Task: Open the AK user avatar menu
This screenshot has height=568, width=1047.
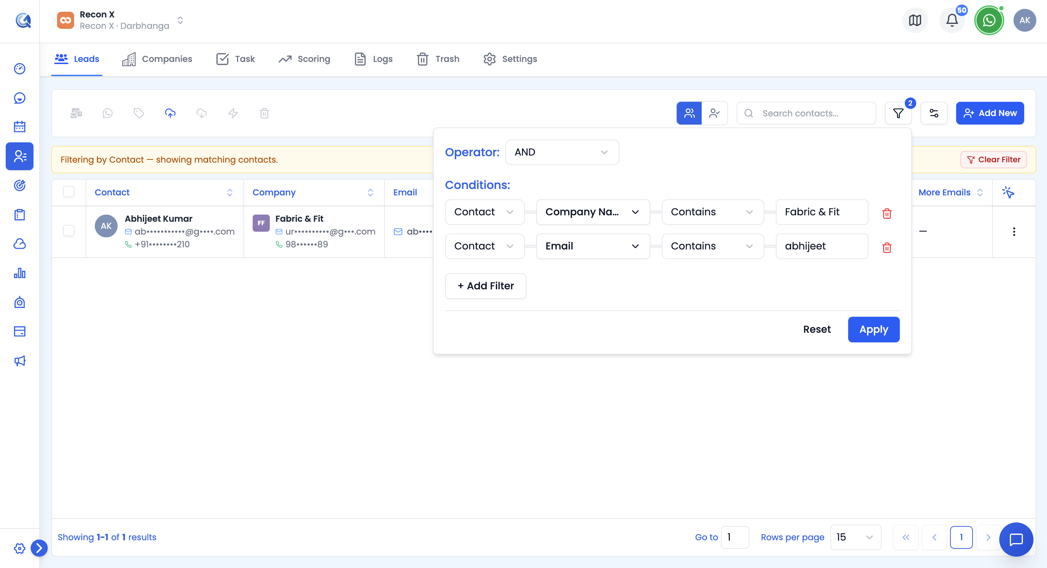Action: pos(1025,20)
